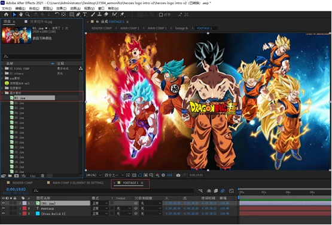The image size is (332, 225).
Task: Click the project panel search field
Action: 42,57
